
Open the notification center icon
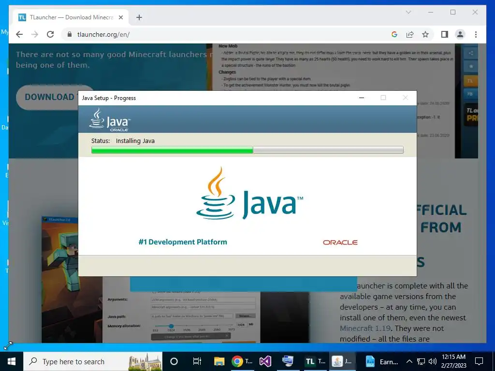tap(479, 361)
